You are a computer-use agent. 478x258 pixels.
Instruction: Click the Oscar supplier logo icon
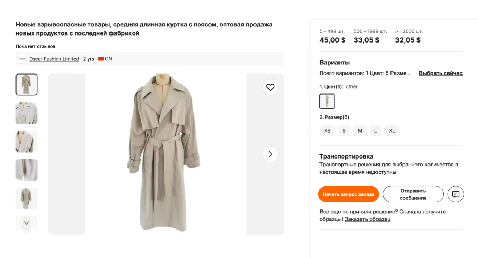22,59
